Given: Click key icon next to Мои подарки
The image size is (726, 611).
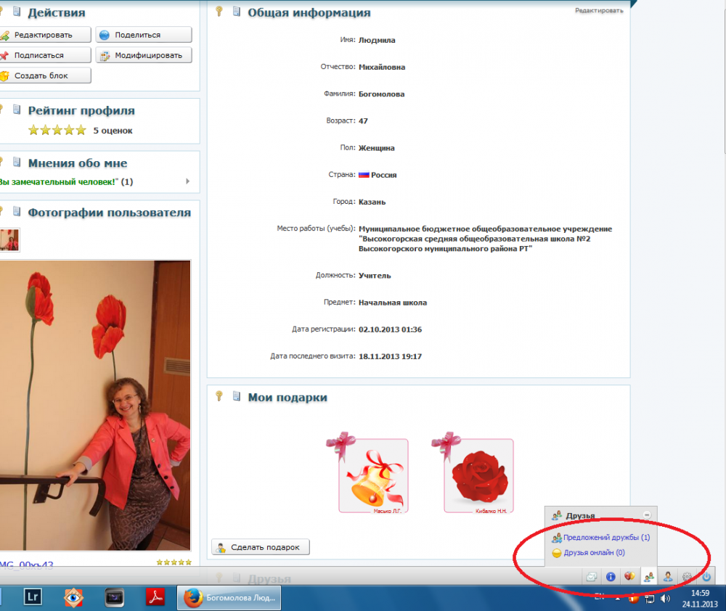Looking at the screenshot, I should click(219, 396).
